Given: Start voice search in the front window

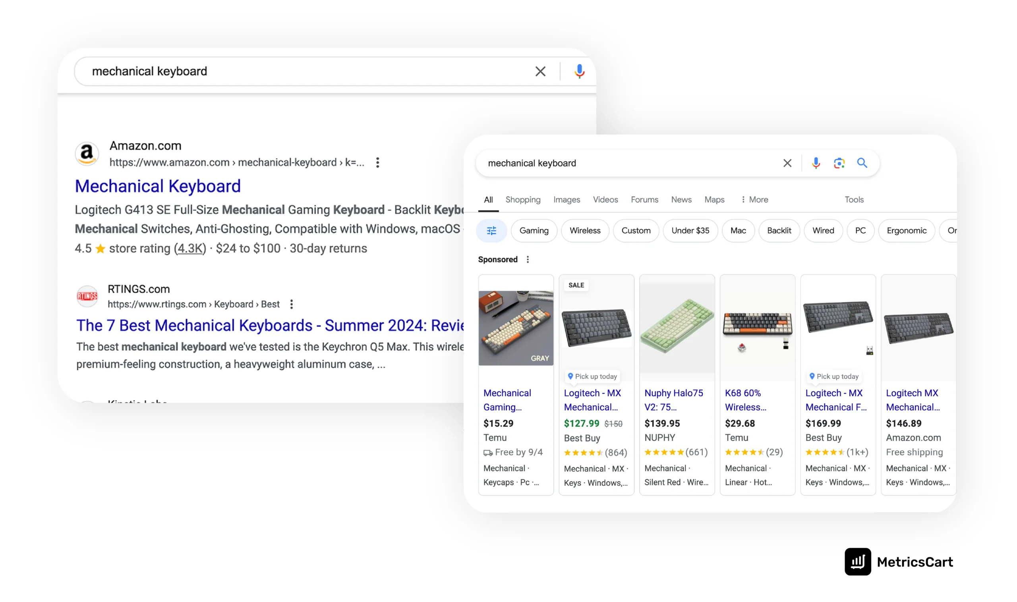Looking at the screenshot, I should 816,163.
